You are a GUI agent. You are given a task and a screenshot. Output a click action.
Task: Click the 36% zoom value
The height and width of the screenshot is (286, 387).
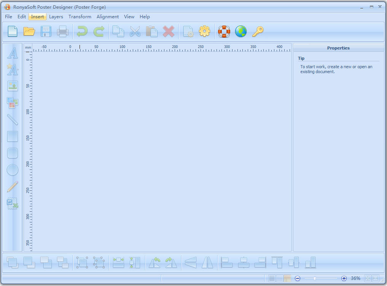click(355, 278)
